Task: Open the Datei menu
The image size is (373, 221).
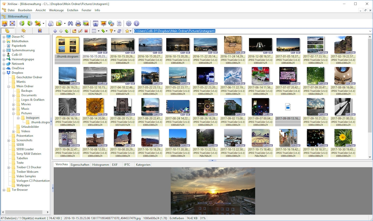Action: pos(11,10)
